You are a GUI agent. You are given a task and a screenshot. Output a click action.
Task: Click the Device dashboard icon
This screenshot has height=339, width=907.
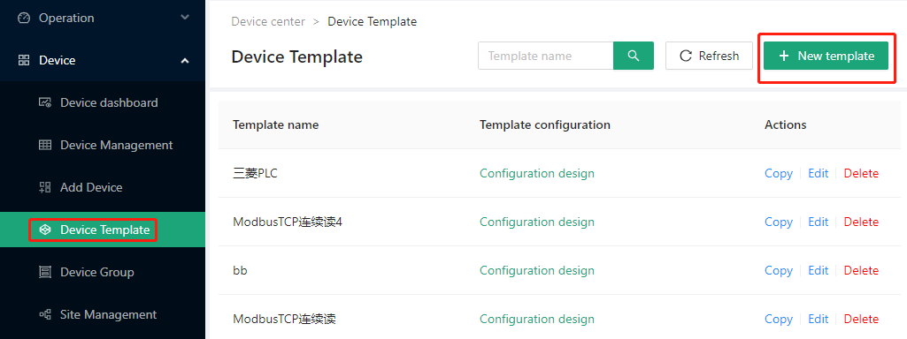coord(45,102)
